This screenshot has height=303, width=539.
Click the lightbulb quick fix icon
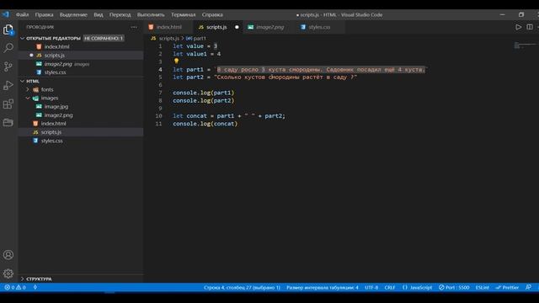[176, 61]
